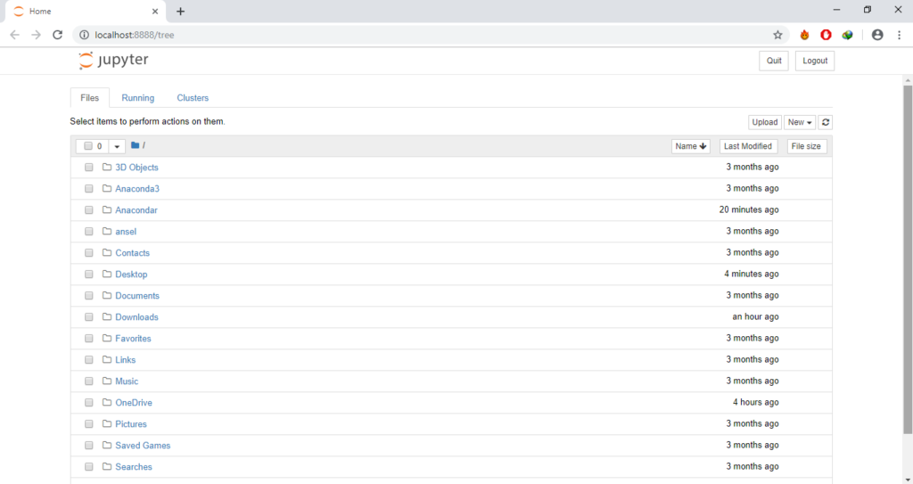Click the Upload button
913x484 pixels.
click(x=764, y=122)
